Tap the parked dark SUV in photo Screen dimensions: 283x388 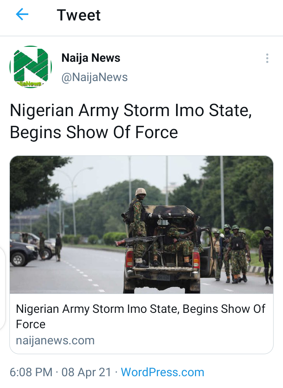(23, 253)
